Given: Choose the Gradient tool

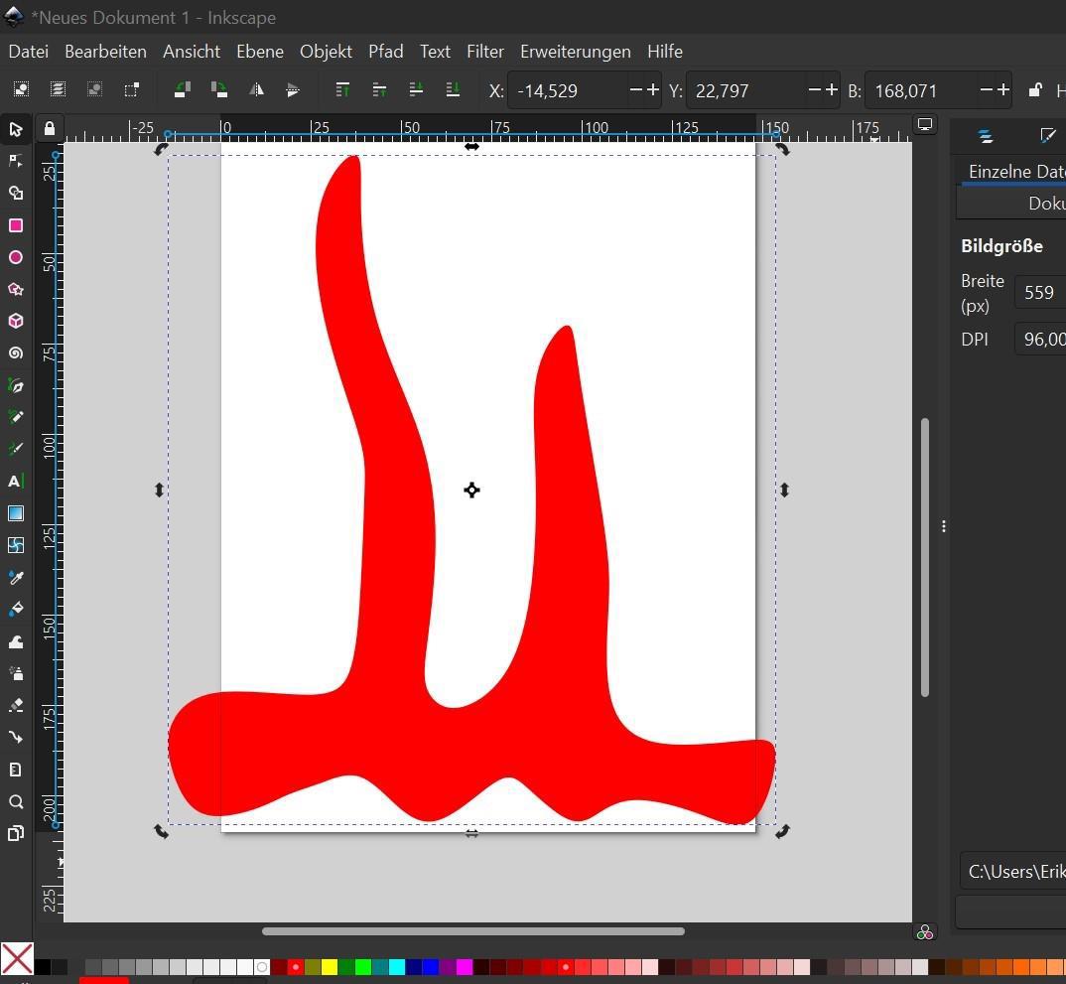Looking at the screenshot, I should pos(16,513).
